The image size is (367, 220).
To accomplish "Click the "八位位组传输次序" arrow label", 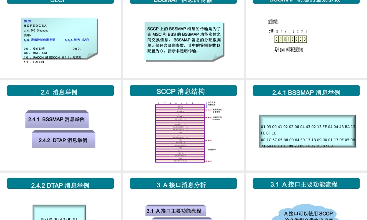I will tap(212, 103).
